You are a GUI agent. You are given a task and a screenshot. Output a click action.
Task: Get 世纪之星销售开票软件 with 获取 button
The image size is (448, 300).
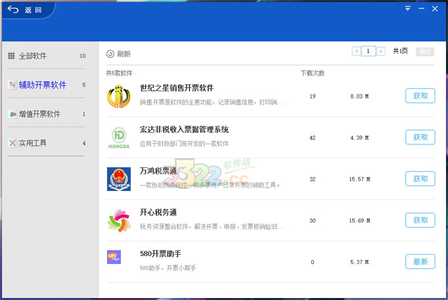(x=420, y=96)
